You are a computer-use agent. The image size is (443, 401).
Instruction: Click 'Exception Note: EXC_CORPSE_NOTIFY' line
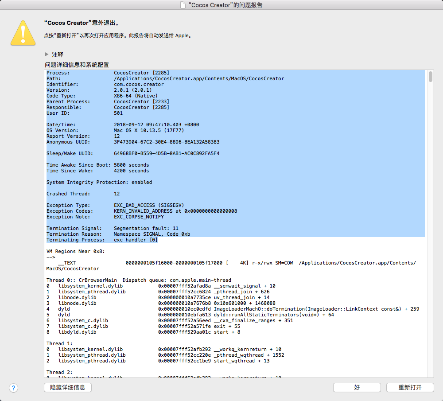coord(105,217)
